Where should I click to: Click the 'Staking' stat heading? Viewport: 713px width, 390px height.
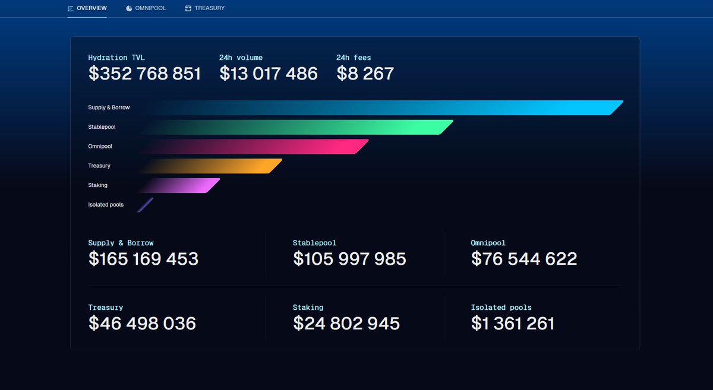(x=308, y=307)
